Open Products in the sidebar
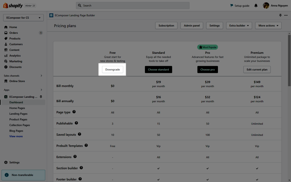 [15, 38]
